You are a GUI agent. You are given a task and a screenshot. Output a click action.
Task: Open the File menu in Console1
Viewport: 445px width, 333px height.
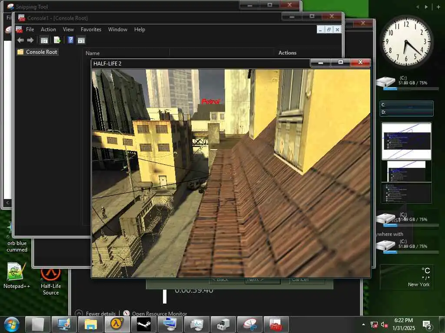pyautogui.click(x=30, y=29)
